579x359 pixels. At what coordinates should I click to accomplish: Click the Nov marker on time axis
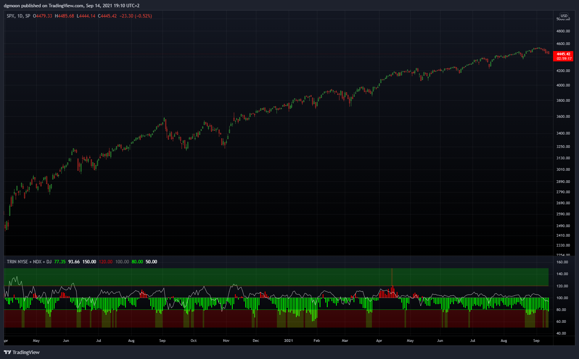coord(226,341)
